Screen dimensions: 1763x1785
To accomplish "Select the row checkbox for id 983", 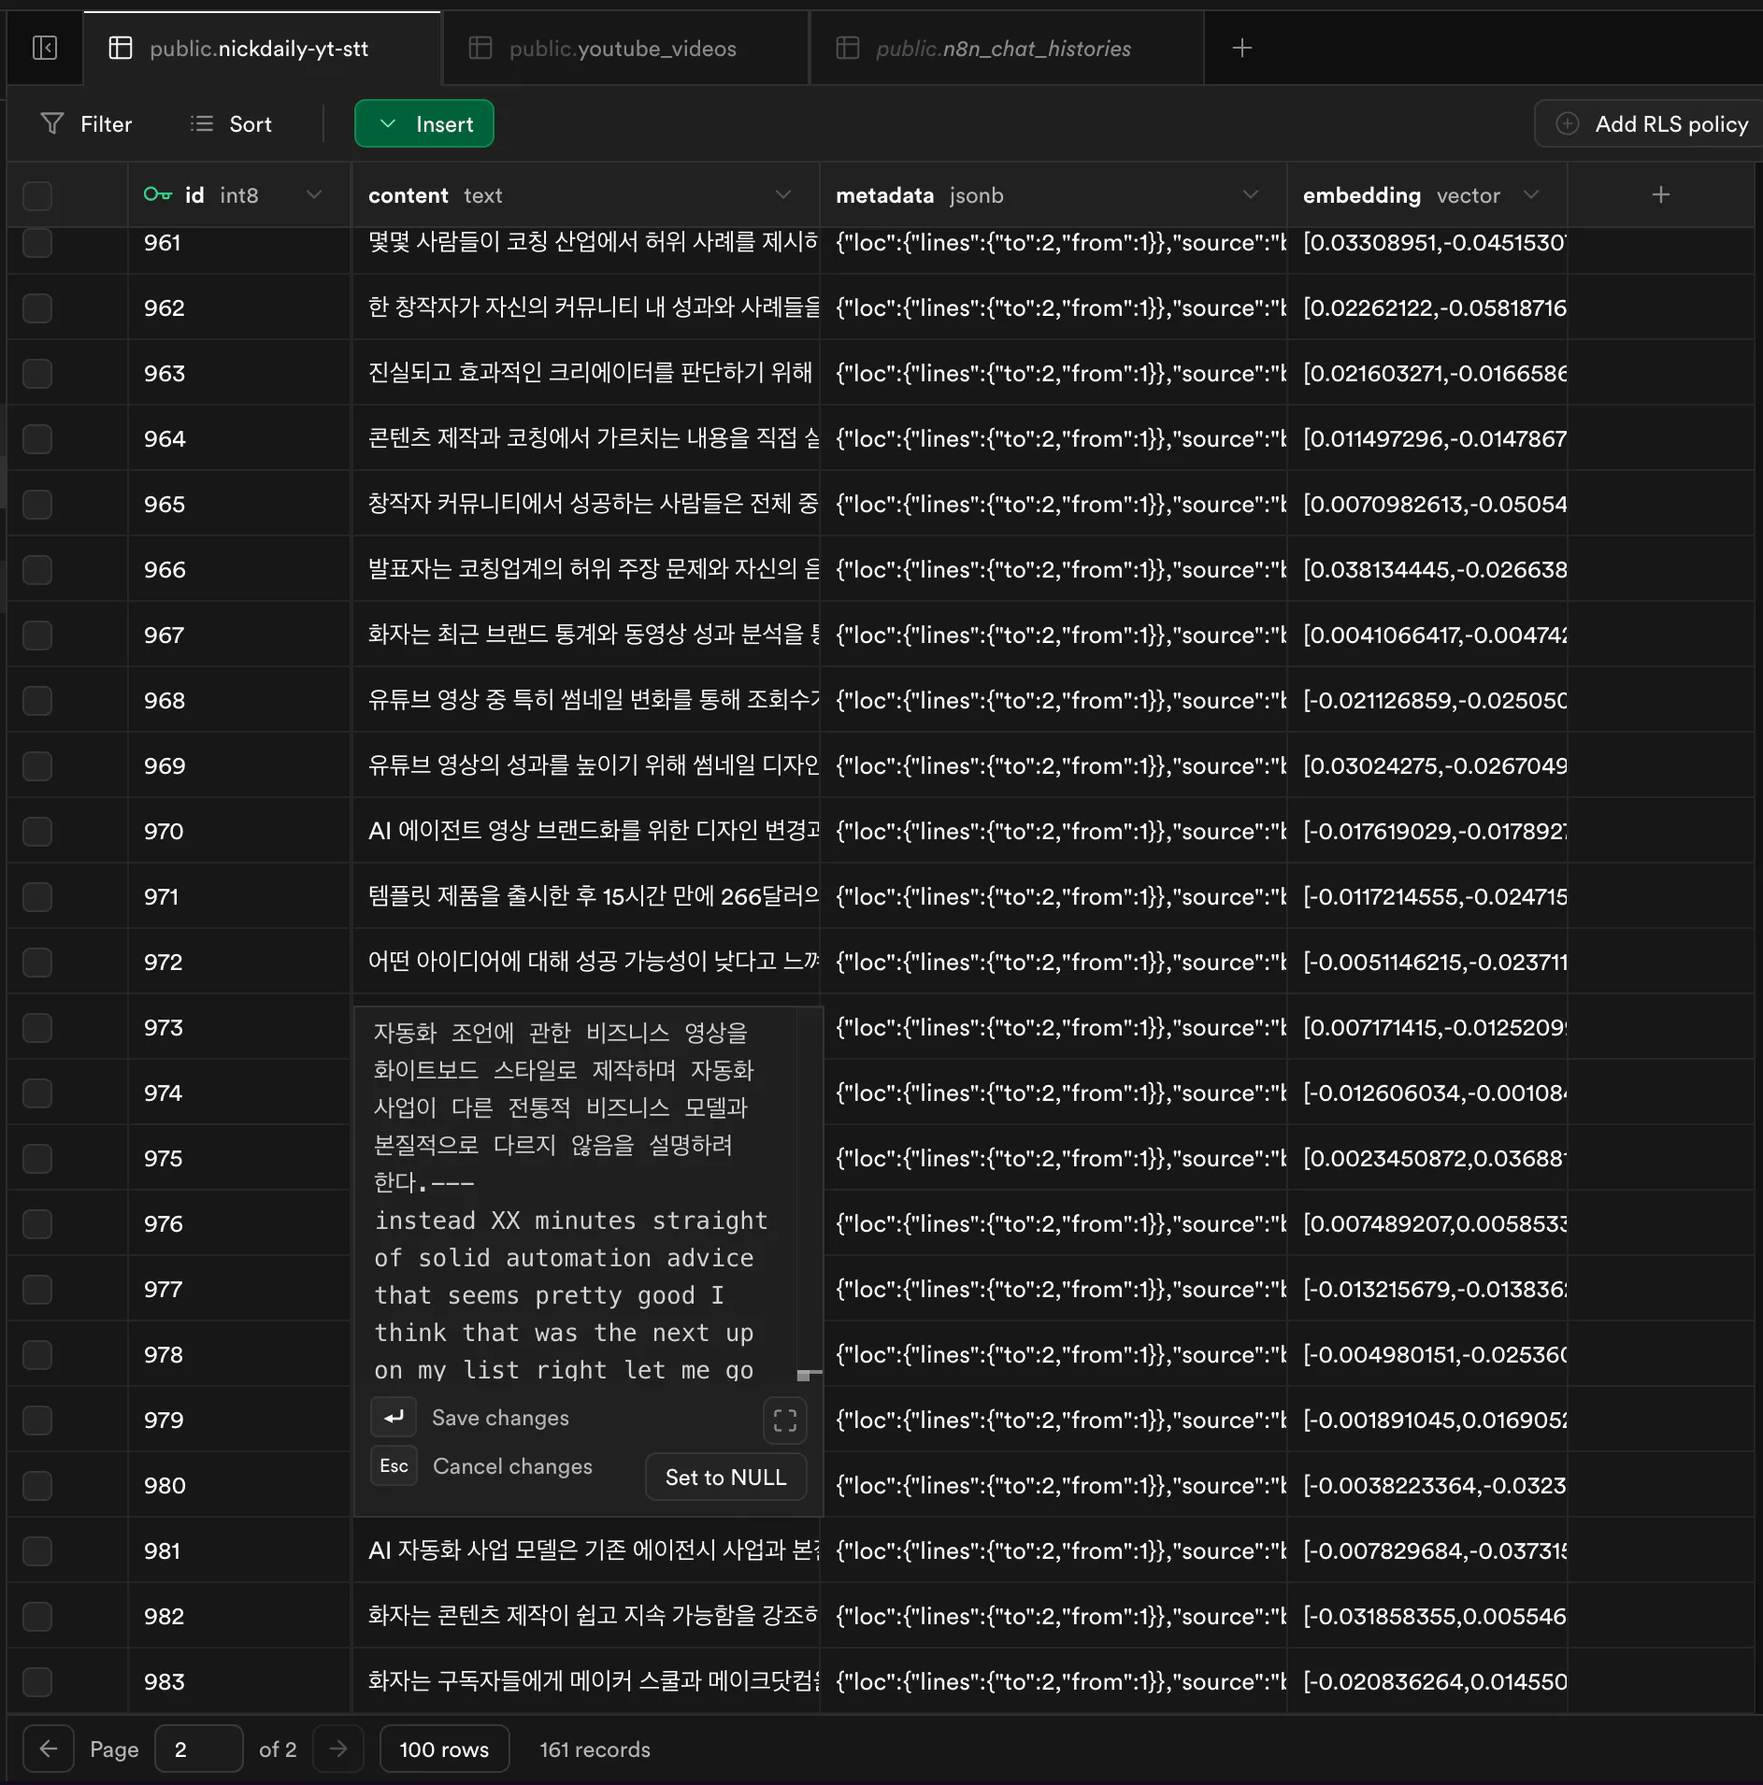I will tap(36, 1682).
